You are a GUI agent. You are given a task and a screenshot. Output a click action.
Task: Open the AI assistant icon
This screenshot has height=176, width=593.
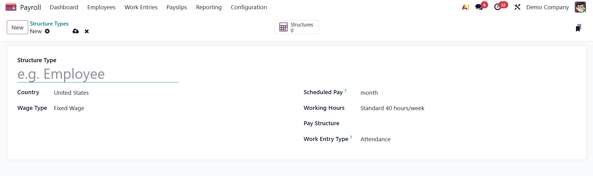tap(465, 7)
